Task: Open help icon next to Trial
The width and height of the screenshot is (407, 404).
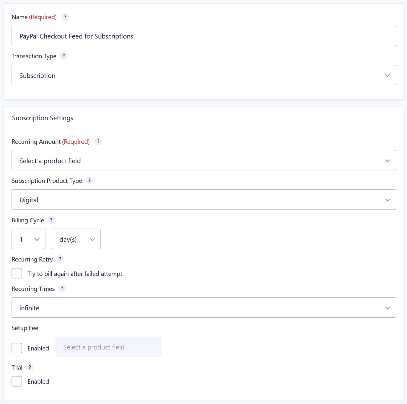Action: pyautogui.click(x=30, y=367)
